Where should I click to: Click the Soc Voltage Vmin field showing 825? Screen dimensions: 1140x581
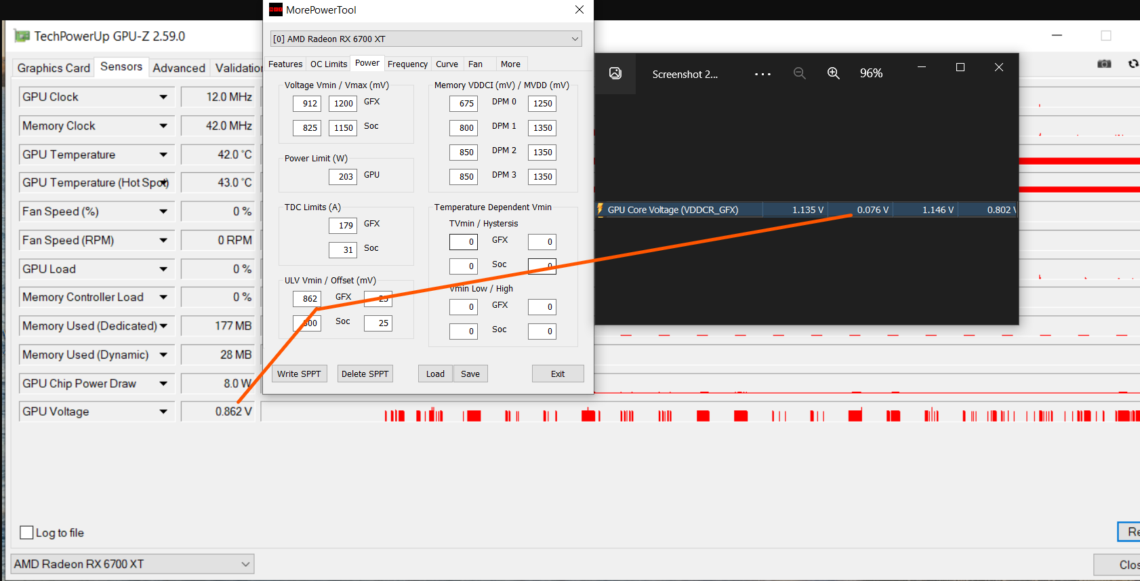point(307,127)
